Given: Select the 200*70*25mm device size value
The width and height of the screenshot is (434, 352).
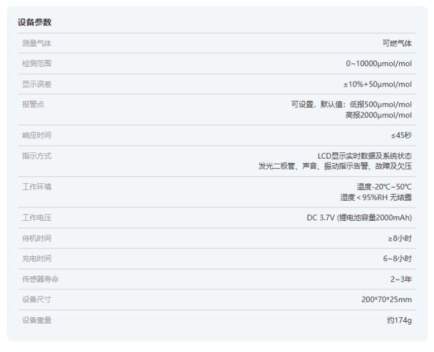Looking at the screenshot, I should (387, 300).
